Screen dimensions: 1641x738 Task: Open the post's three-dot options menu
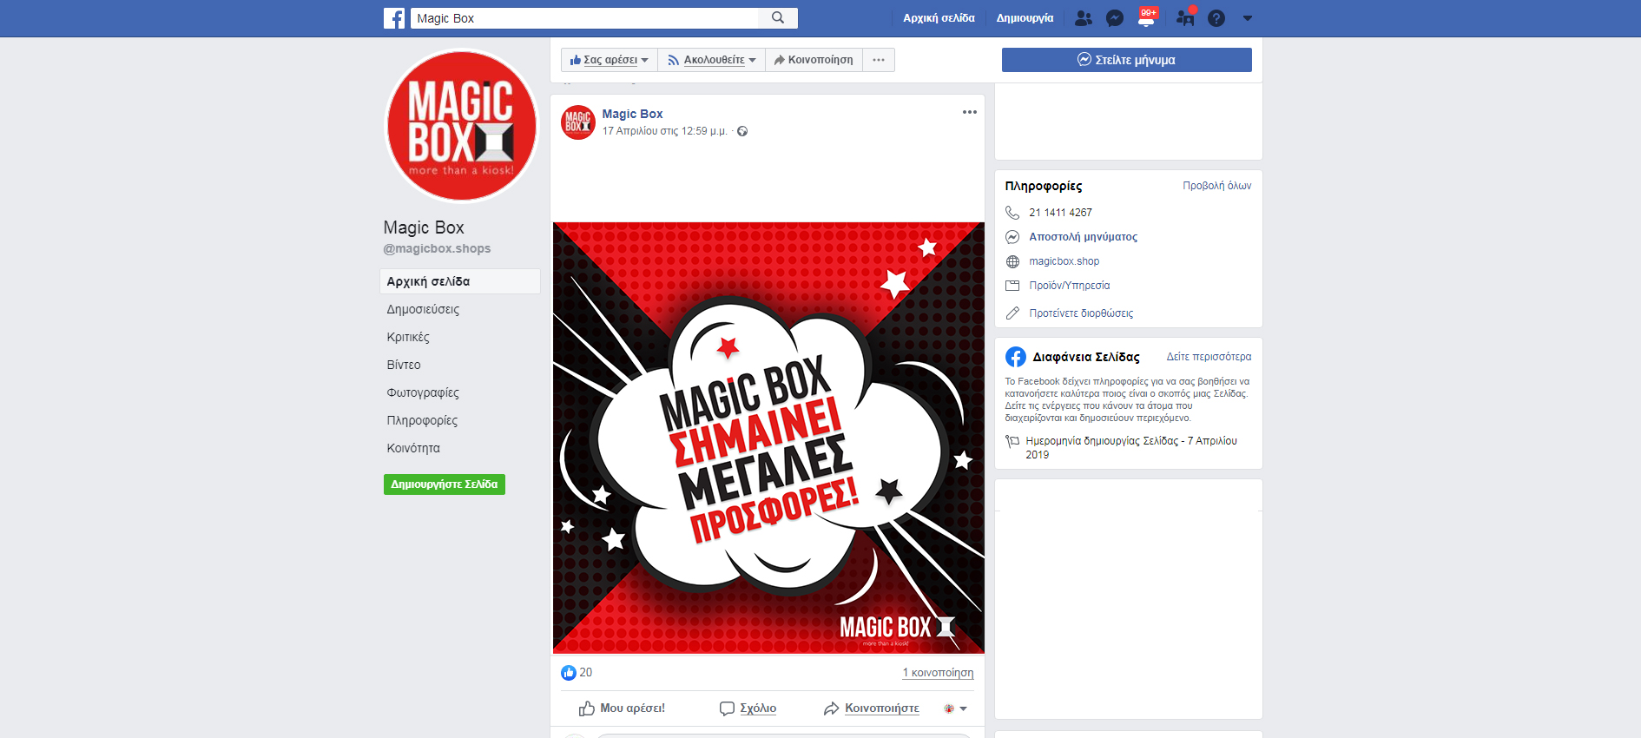pos(969,113)
